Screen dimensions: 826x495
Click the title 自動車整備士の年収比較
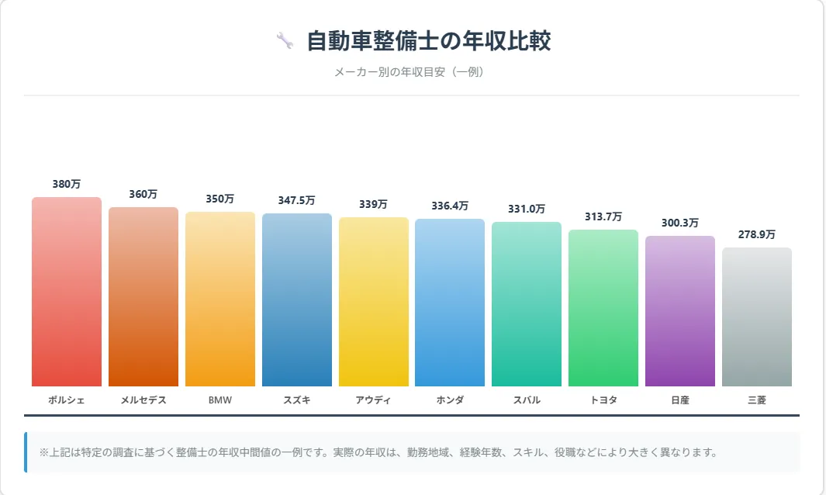coord(429,41)
